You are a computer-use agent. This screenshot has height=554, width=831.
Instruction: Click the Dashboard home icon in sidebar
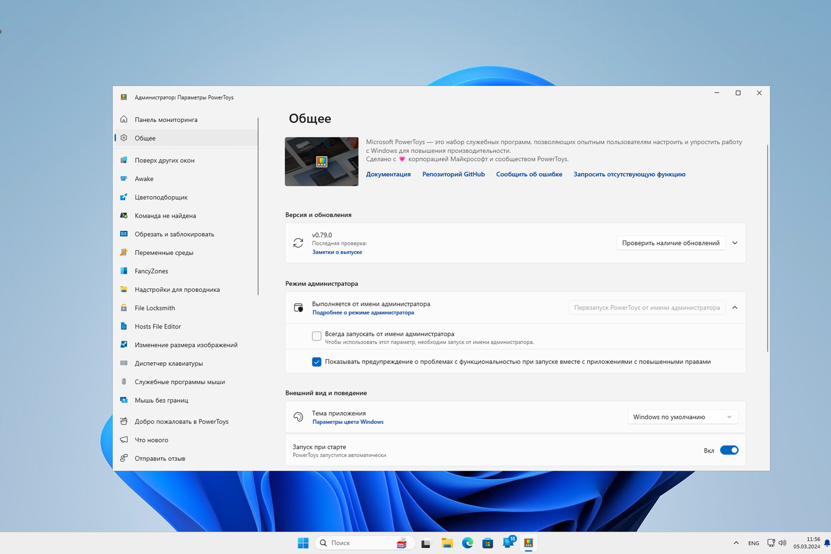[124, 119]
